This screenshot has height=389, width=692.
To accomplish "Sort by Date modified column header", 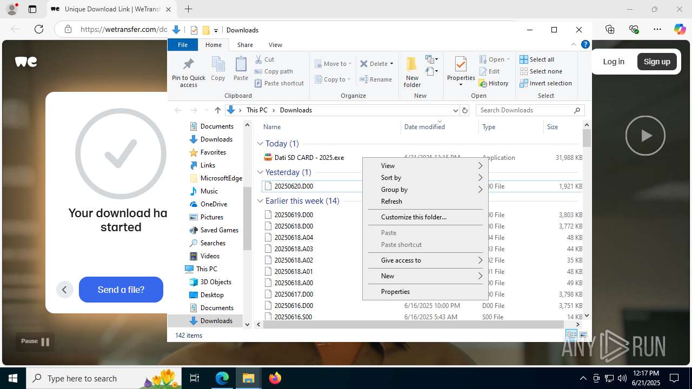I will [x=424, y=127].
